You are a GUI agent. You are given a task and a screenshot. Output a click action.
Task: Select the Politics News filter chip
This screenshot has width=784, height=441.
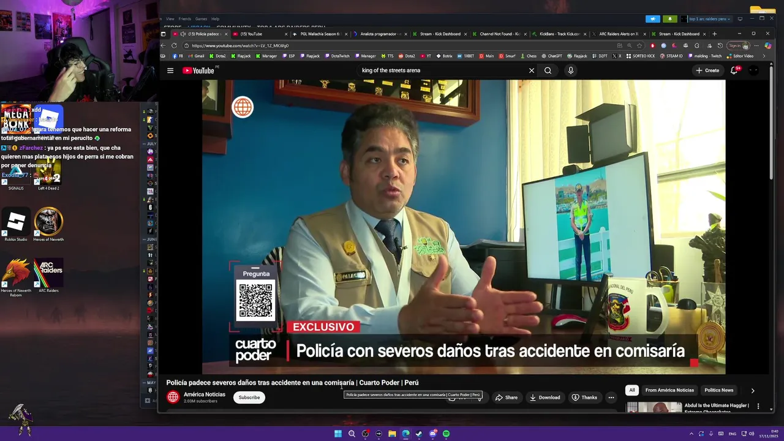(x=719, y=390)
